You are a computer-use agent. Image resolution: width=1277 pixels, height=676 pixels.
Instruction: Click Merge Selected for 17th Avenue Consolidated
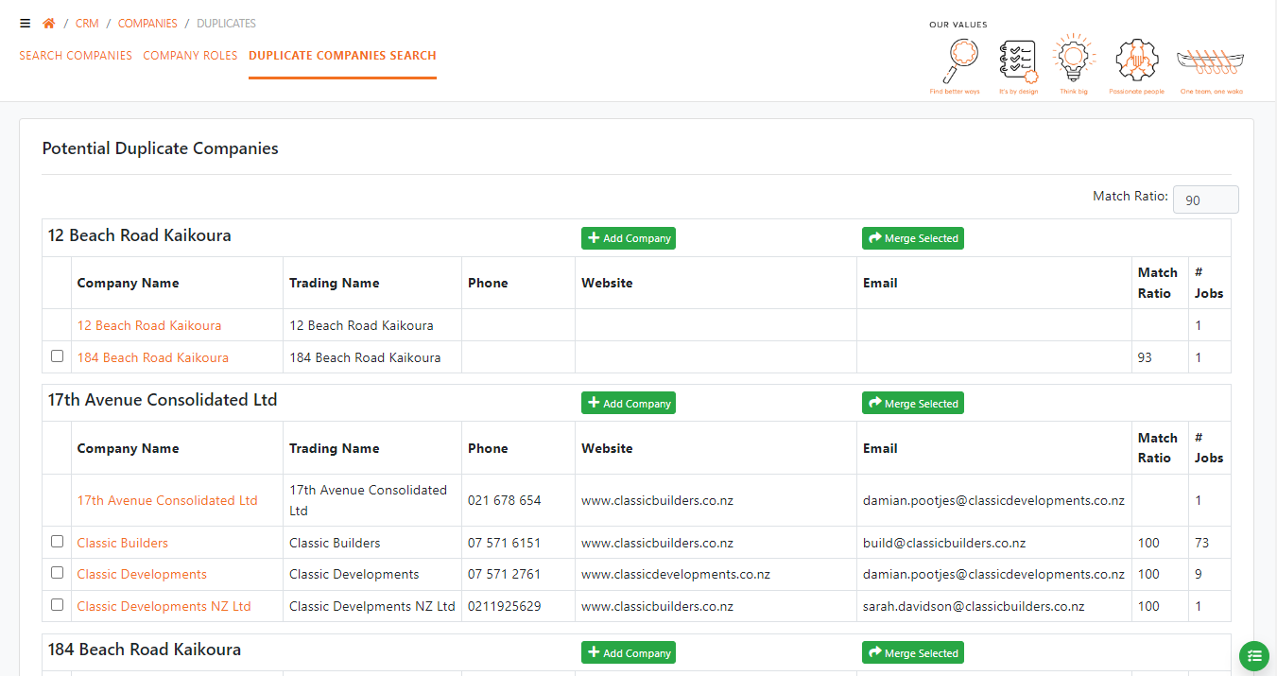tap(913, 404)
